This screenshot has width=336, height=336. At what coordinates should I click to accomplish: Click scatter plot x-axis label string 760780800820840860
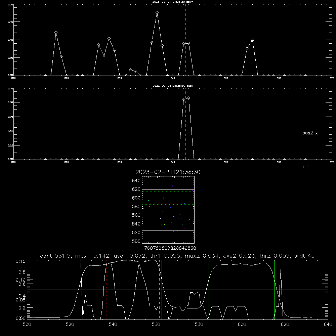coord(170,248)
